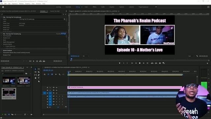The image size is (211, 119).
Task: Click the Mark Out bracket in Program monitor
Action: coord(127,63)
